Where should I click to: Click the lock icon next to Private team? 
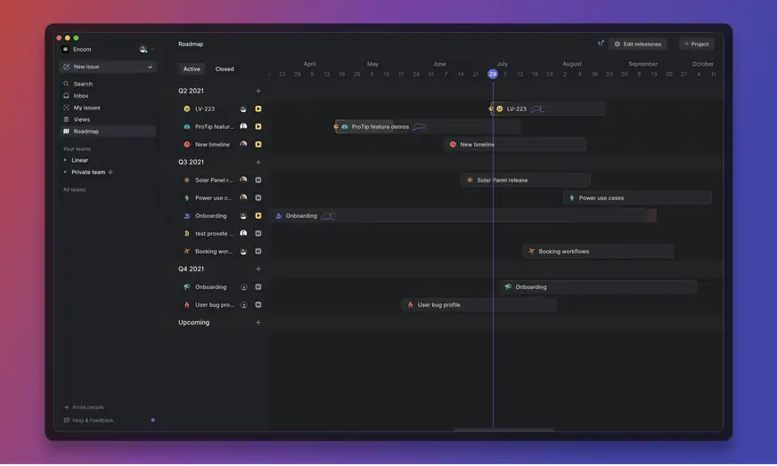(x=110, y=173)
